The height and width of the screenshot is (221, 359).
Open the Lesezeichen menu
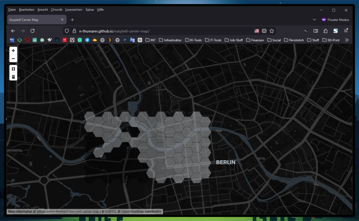74,10
